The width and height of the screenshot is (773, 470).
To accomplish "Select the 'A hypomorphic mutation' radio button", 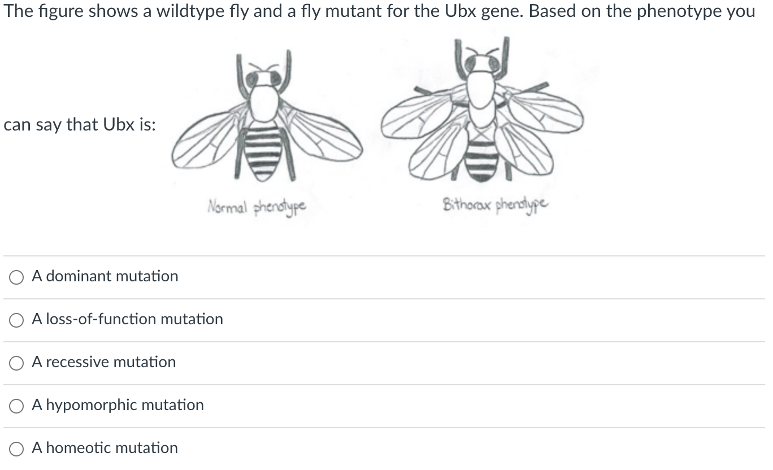I will point(16,406).
